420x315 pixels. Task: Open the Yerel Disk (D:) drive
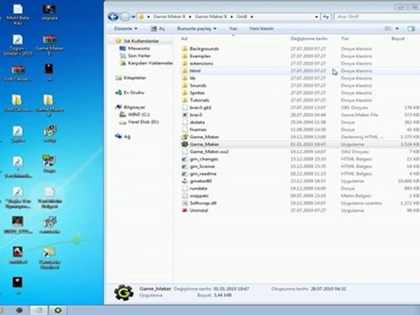click(143, 122)
